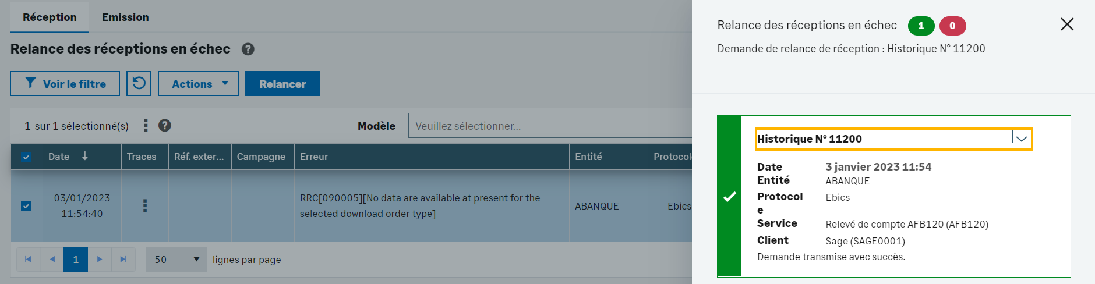The width and height of the screenshot is (1095, 284).
Task: Change the lines per page dropdown
Action: [176, 260]
